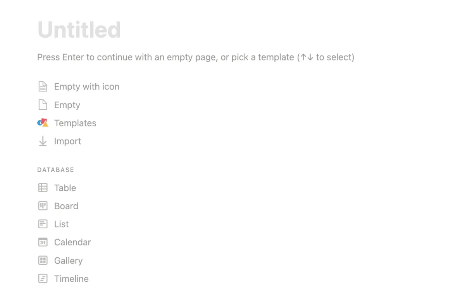Click the Import download arrow icon
Viewport: 465px width, 295px height.
click(43, 141)
